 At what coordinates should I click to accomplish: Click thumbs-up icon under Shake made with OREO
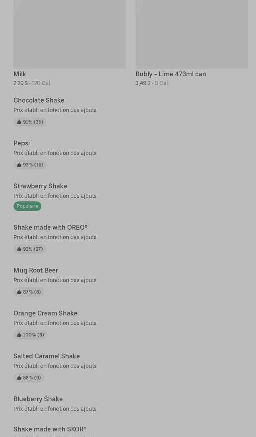tap(19, 249)
